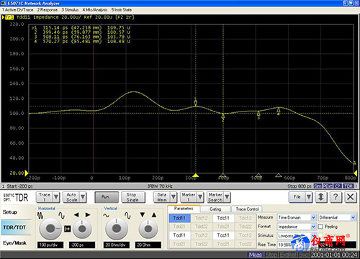Open the Response menu

click(48, 10)
